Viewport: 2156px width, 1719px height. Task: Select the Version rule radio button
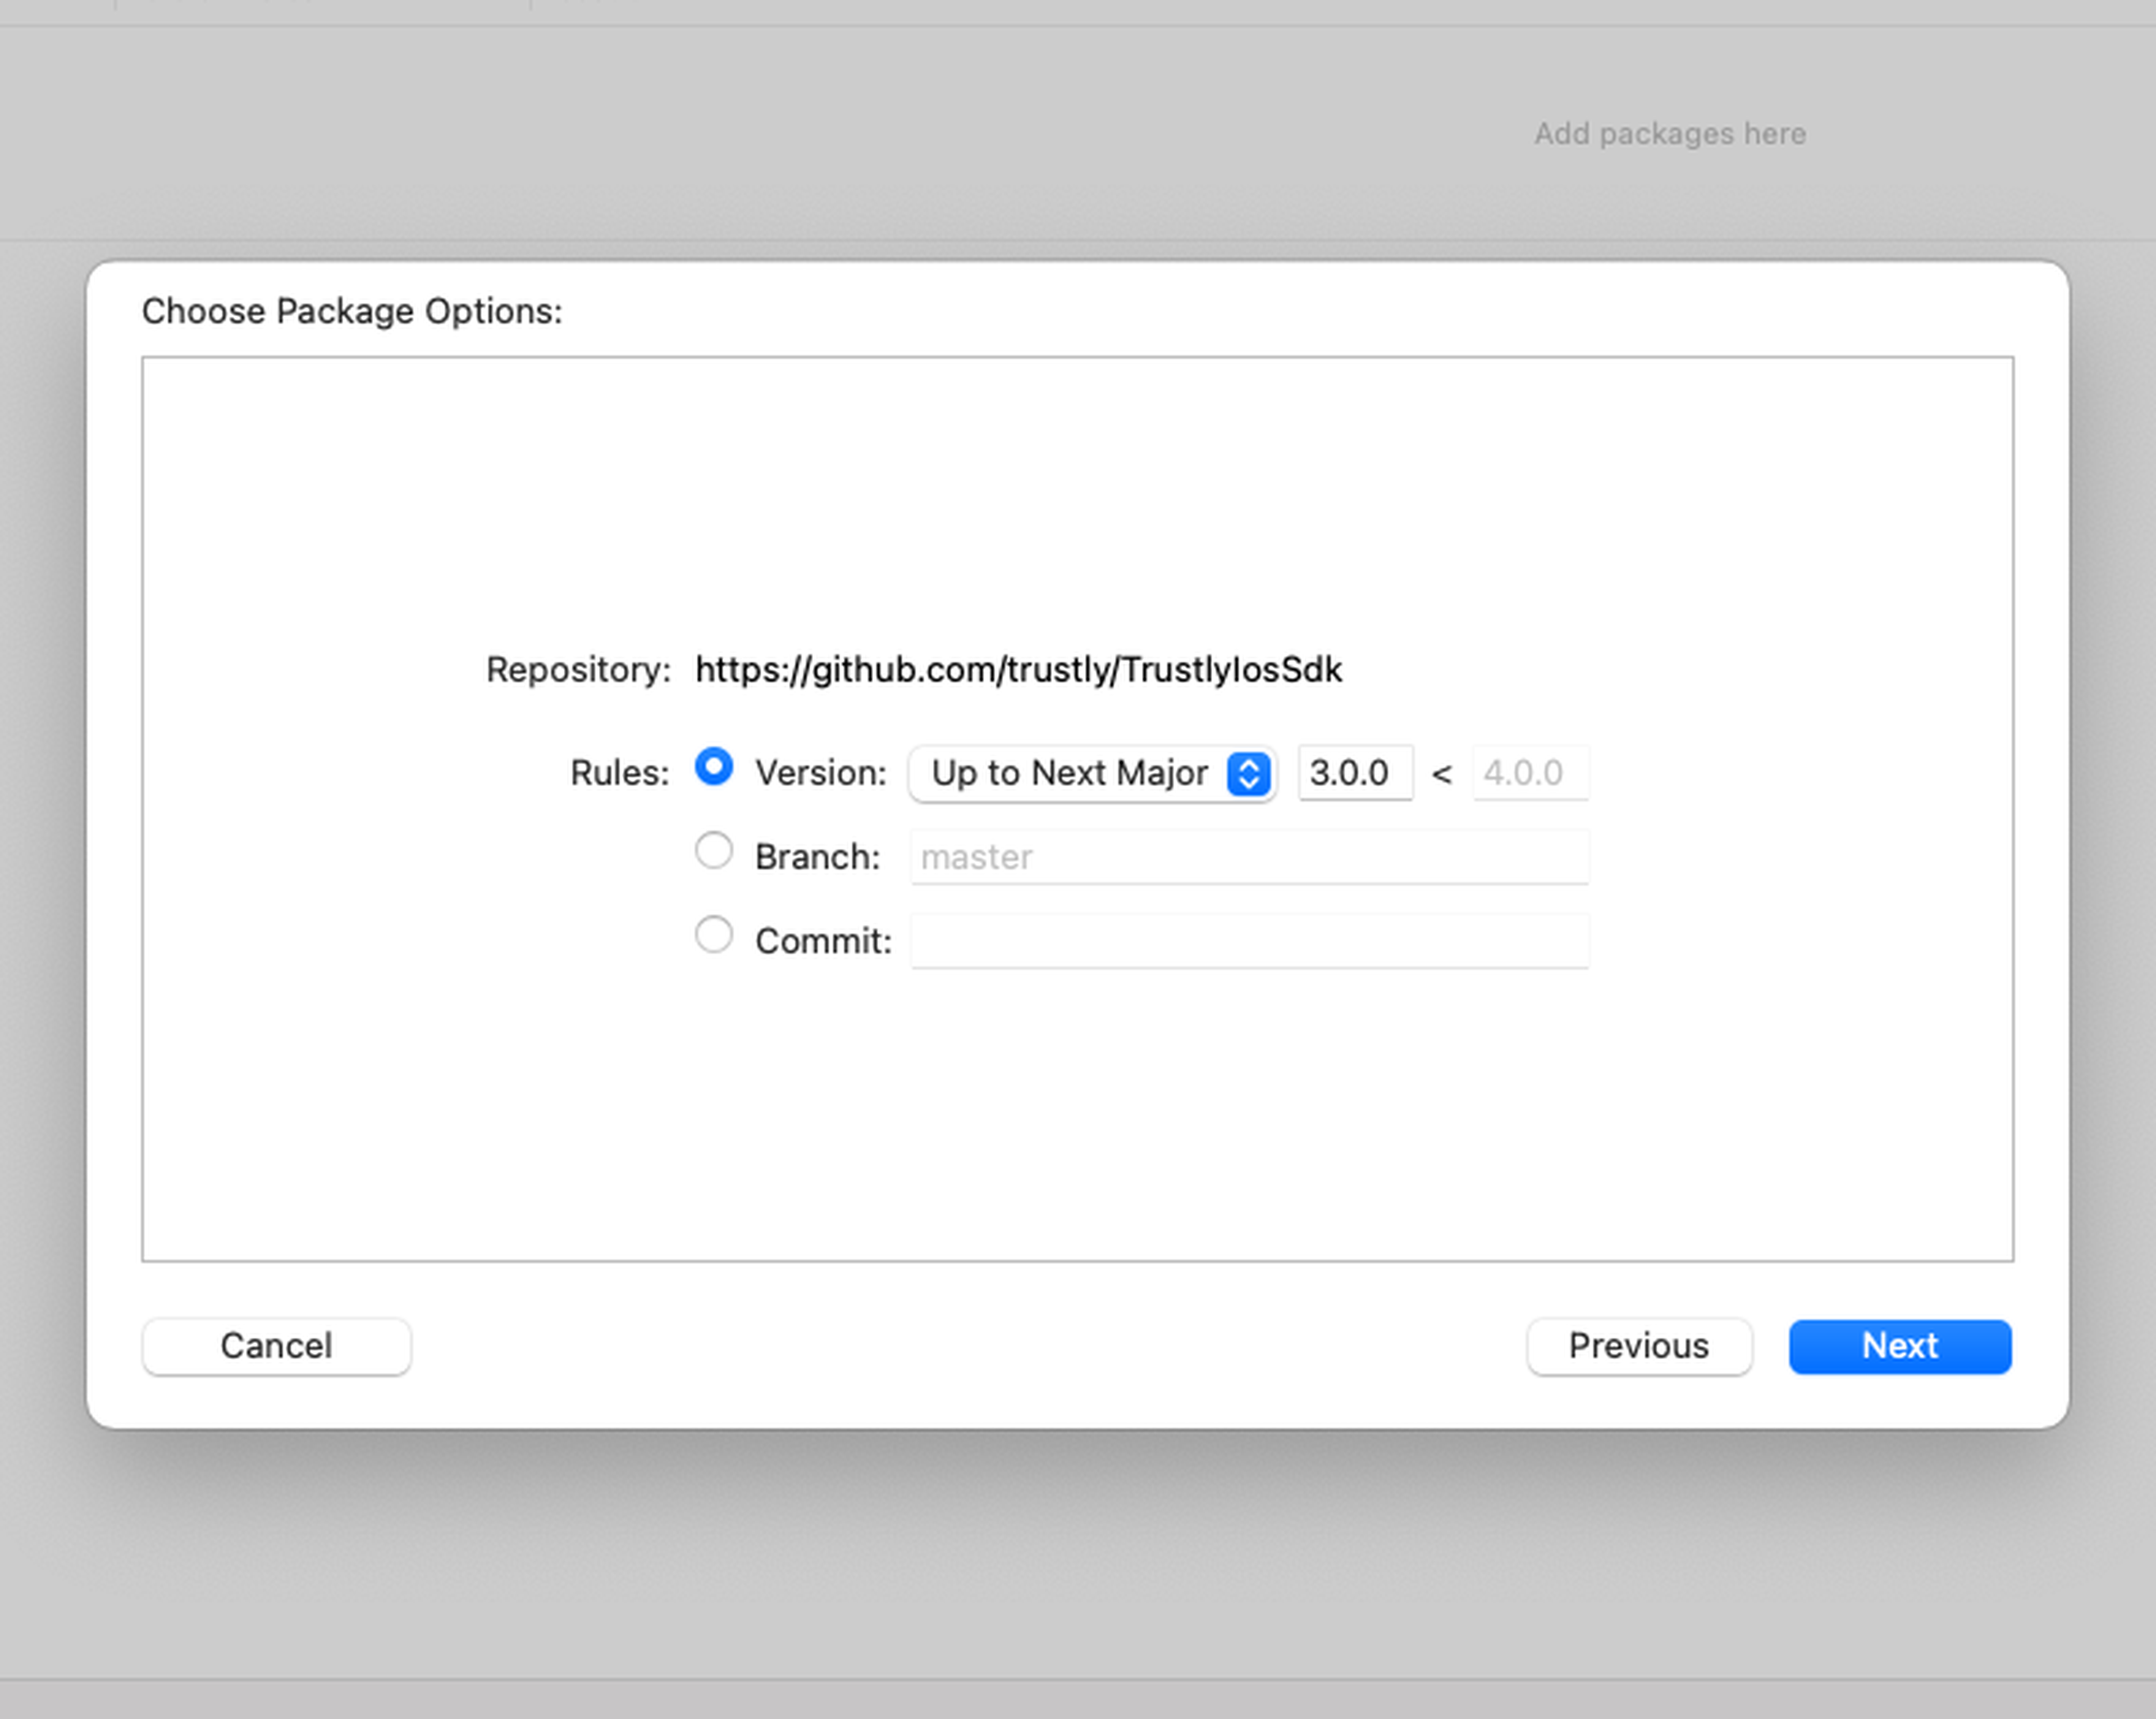(x=713, y=767)
